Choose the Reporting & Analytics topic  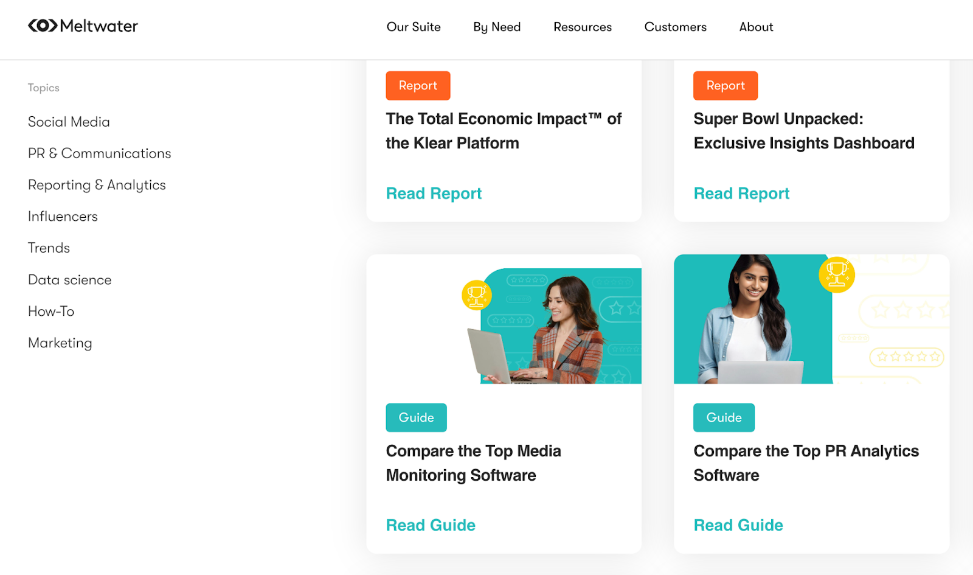click(97, 185)
